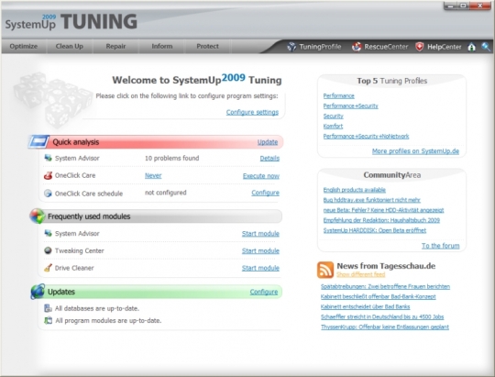
Task: Click the Never link for OneClick Care
Action: coord(153,175)
